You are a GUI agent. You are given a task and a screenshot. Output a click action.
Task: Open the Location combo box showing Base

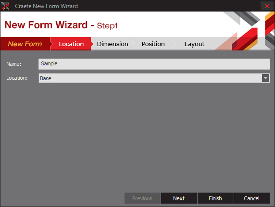(154, 78)
